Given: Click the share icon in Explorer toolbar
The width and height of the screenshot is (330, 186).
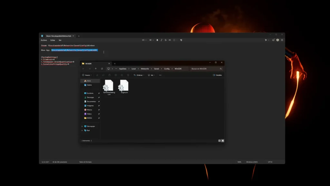Looking at the screenshot, I should pyautogui.click(x=122, y=75).
